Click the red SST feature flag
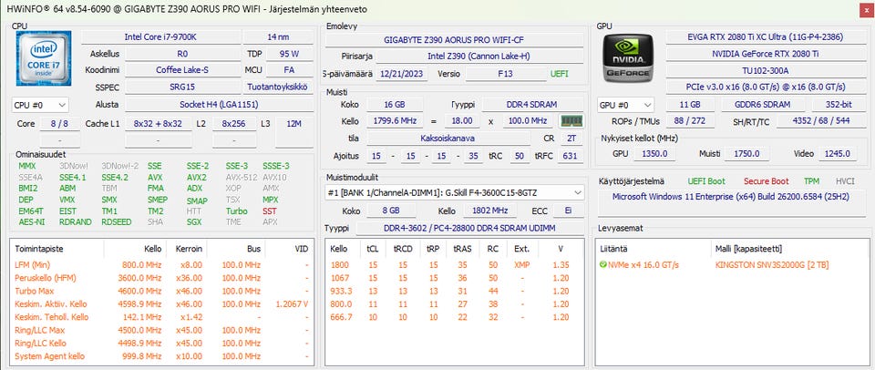 270,211
